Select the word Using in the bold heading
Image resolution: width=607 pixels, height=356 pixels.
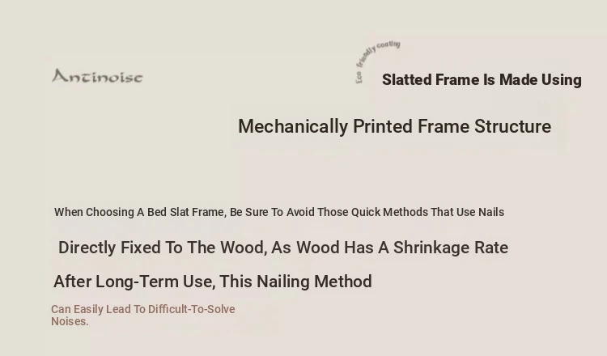(x=562, y=80)
